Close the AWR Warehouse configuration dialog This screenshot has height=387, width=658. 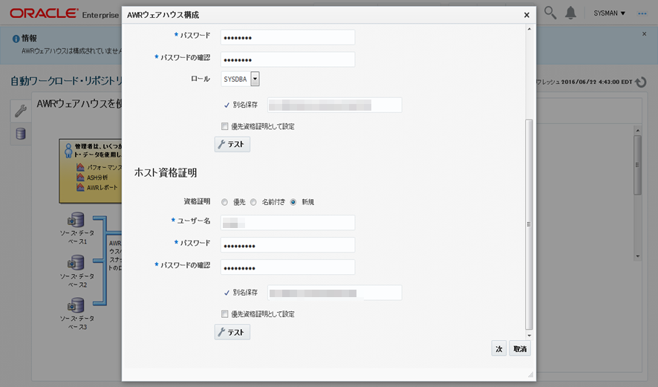coord(527,15)
